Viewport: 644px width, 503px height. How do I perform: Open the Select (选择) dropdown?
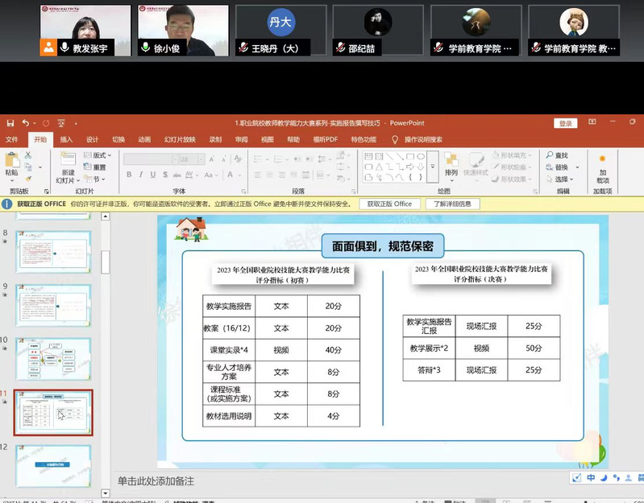(566, 179)
